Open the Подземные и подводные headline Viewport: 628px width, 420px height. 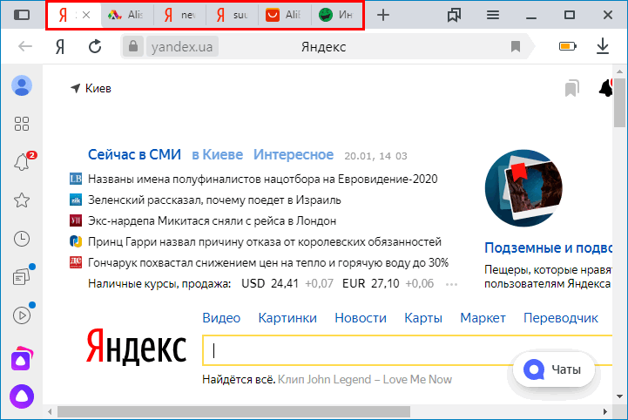tap(548, 248)
